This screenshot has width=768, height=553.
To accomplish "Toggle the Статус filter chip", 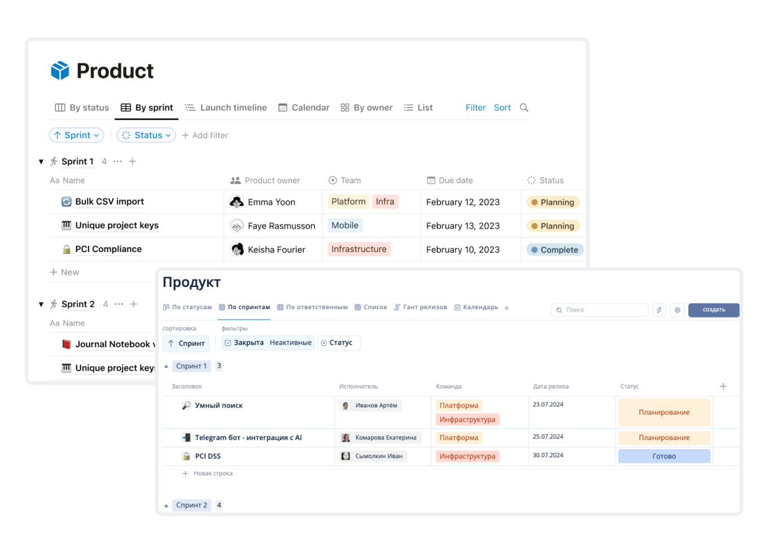I will click(338, 343).
